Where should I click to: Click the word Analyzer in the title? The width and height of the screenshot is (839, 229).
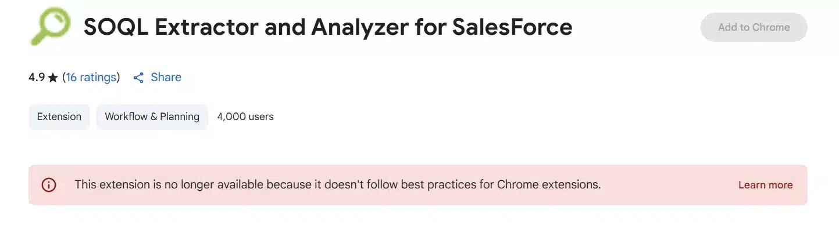point(338,27)
